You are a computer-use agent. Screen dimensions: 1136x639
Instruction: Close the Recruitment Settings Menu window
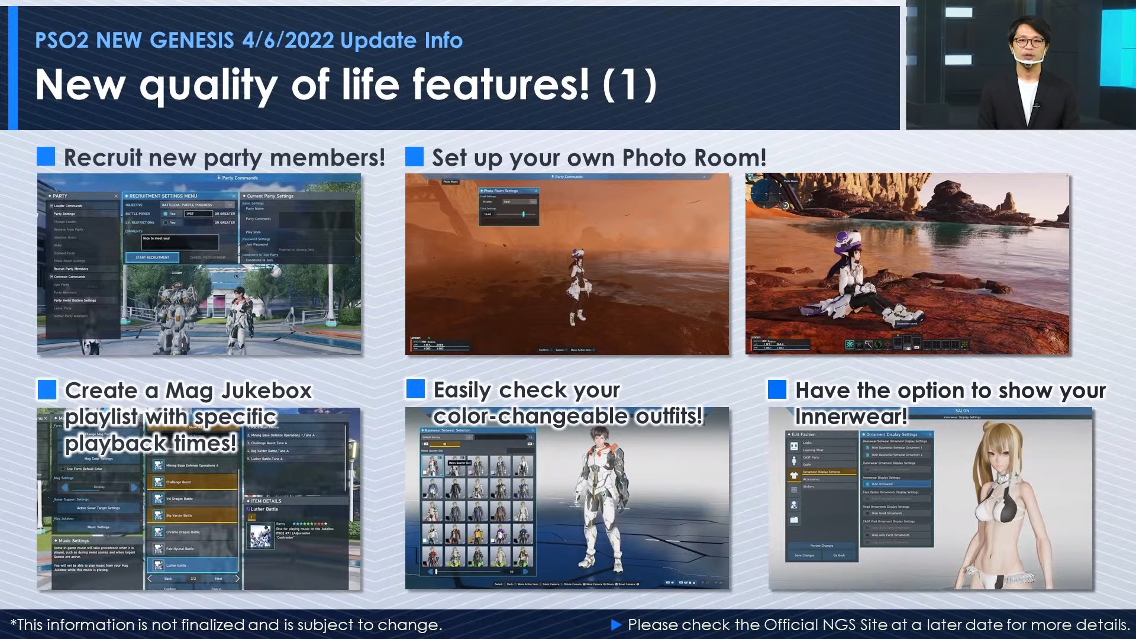tap(234, 196)
